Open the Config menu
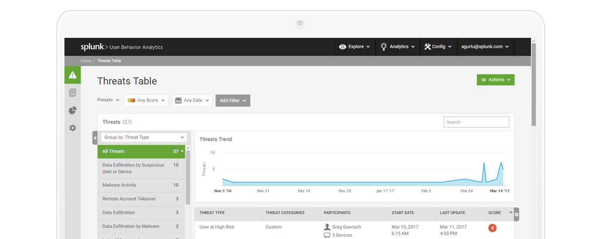This screenshot has width=604, height=239. [x=438, y=47]
